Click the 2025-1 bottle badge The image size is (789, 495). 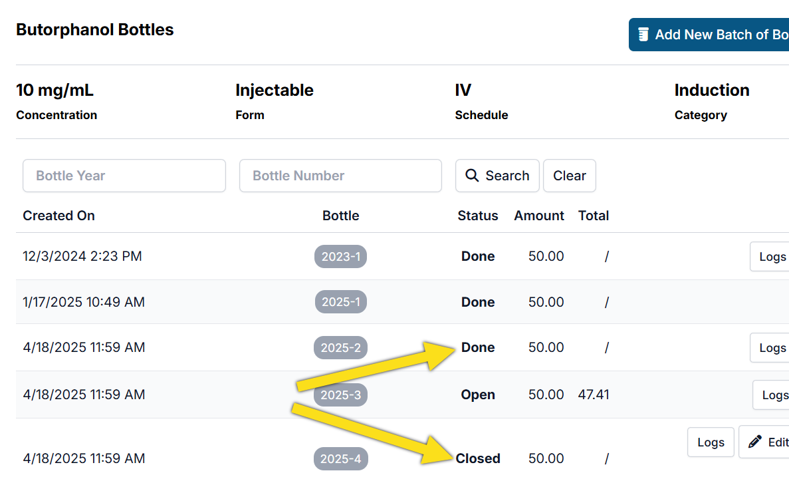[340, 302]
